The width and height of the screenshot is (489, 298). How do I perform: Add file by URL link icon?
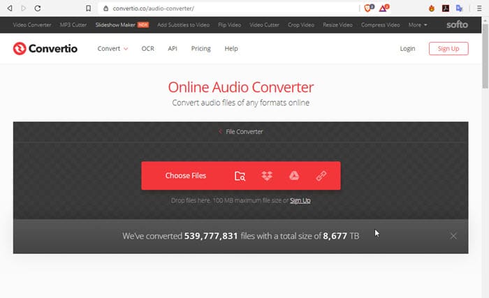point(321,176)
